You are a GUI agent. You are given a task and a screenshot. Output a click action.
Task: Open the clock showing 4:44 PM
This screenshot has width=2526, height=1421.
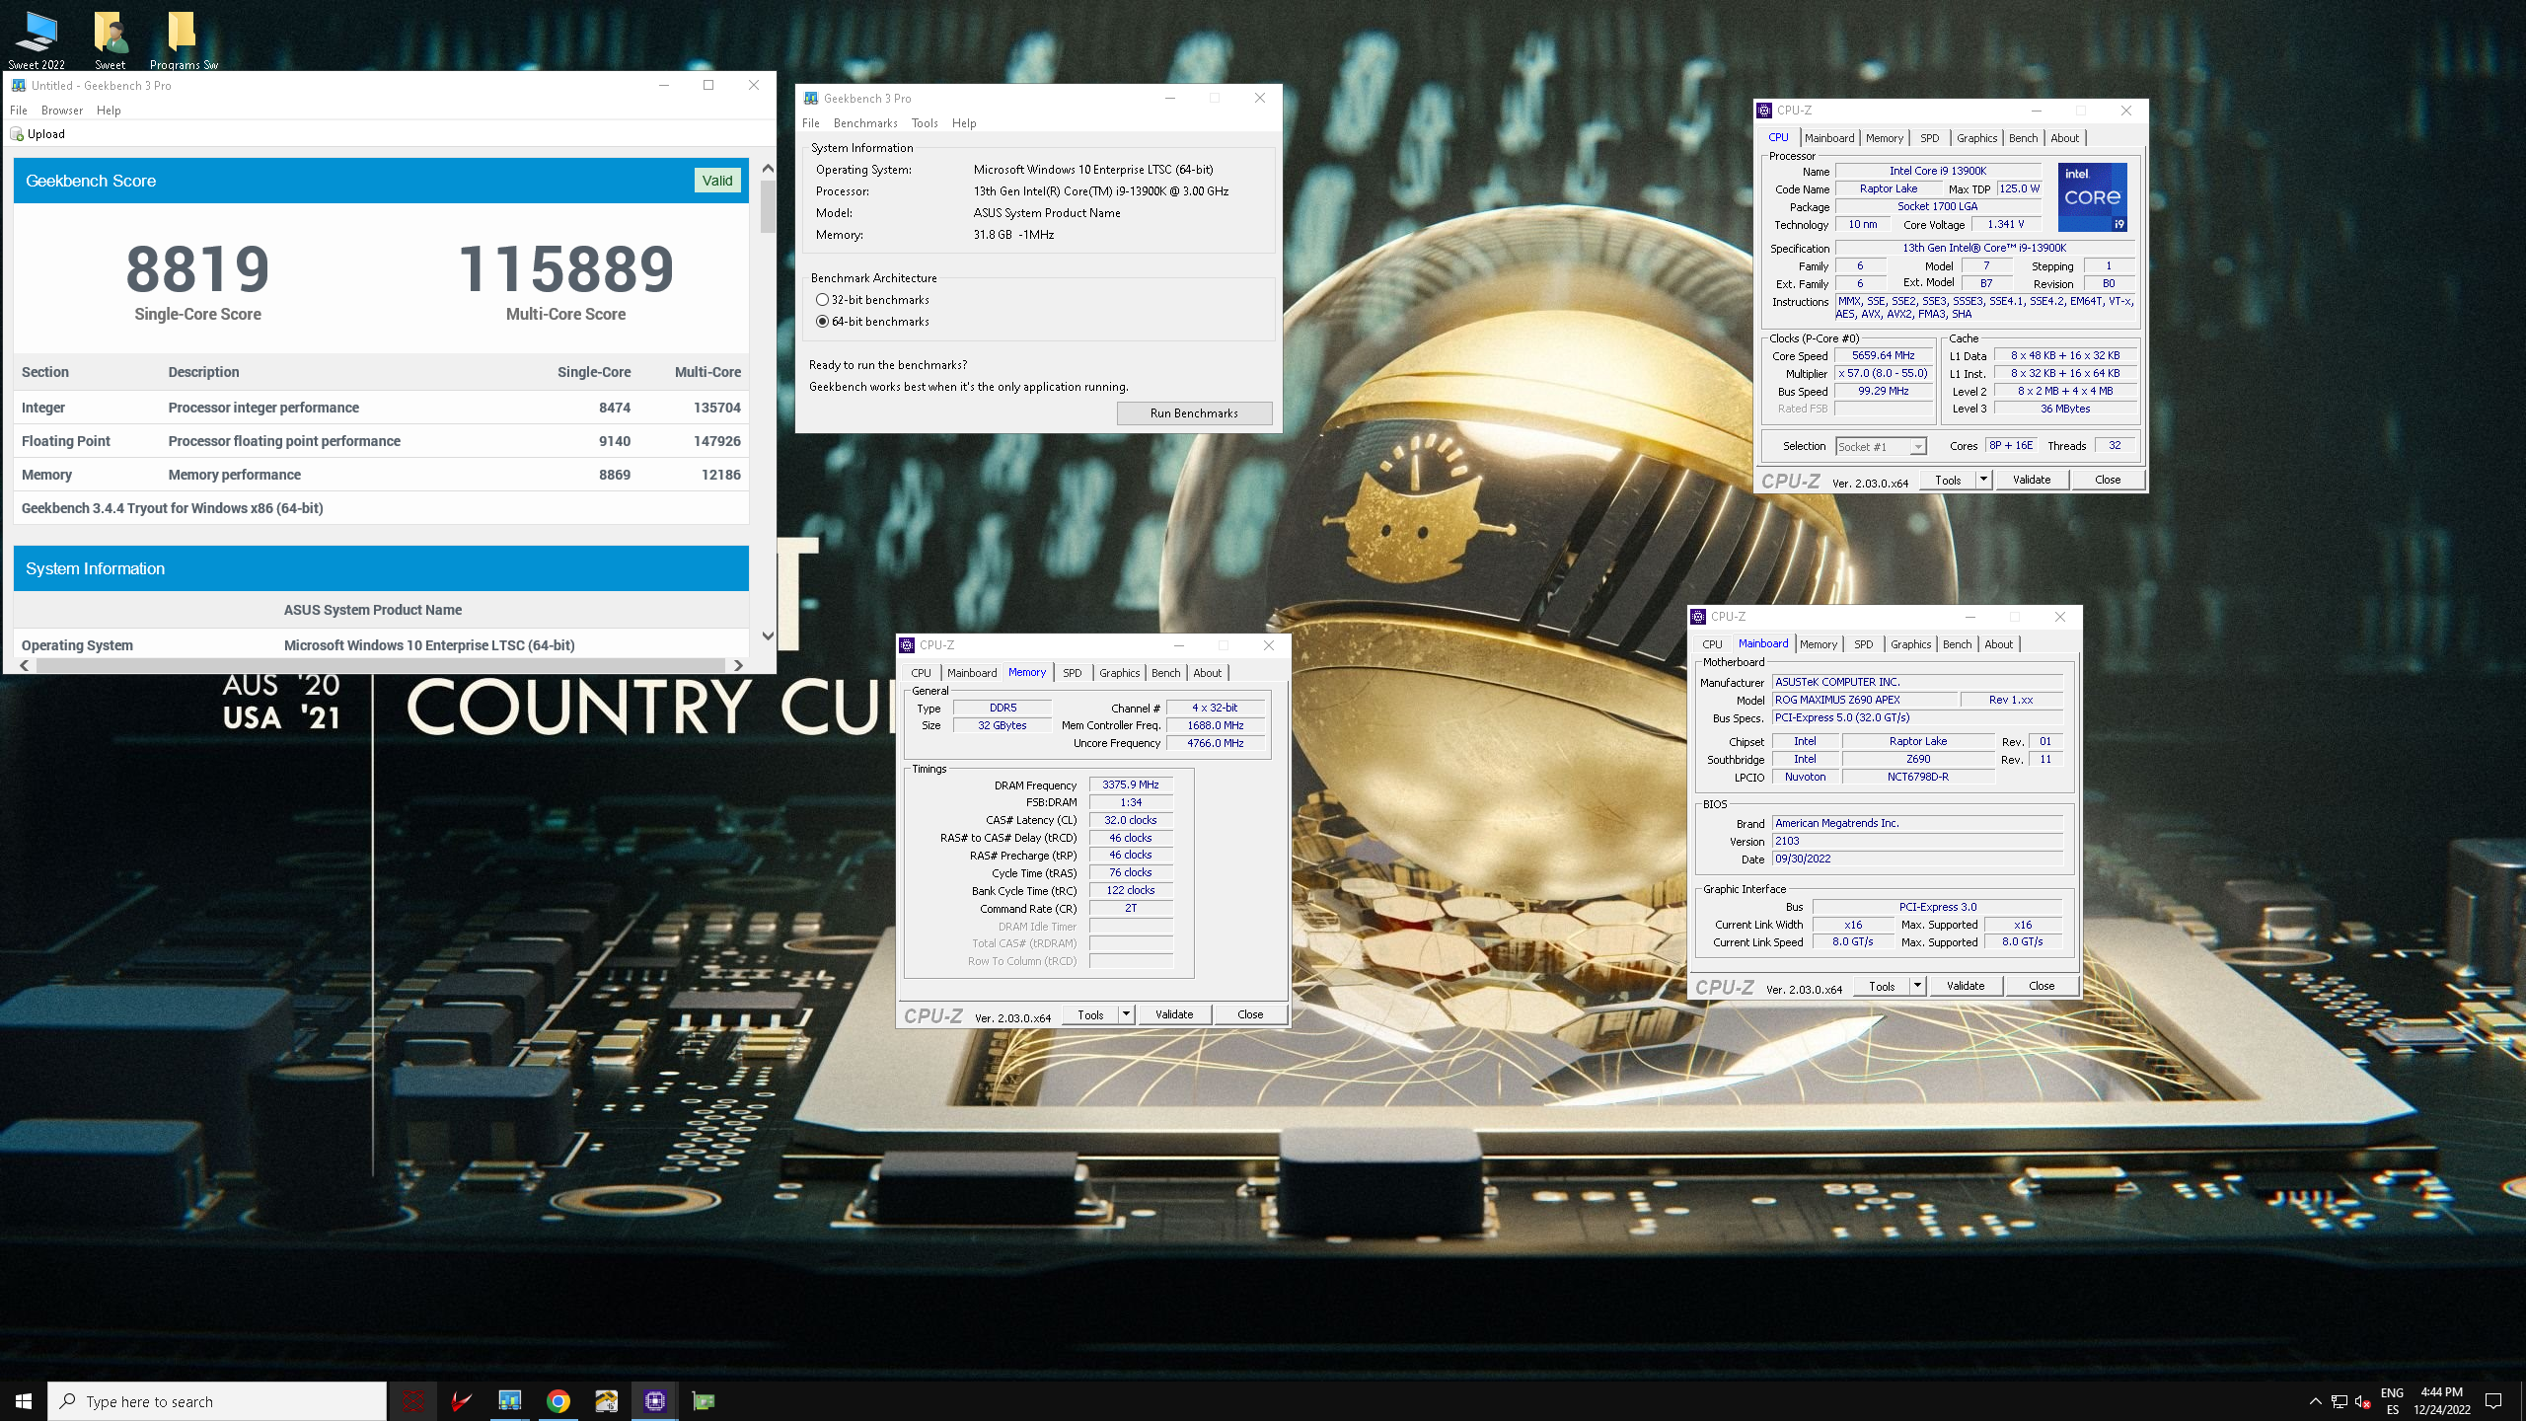click(2442, 1401)
